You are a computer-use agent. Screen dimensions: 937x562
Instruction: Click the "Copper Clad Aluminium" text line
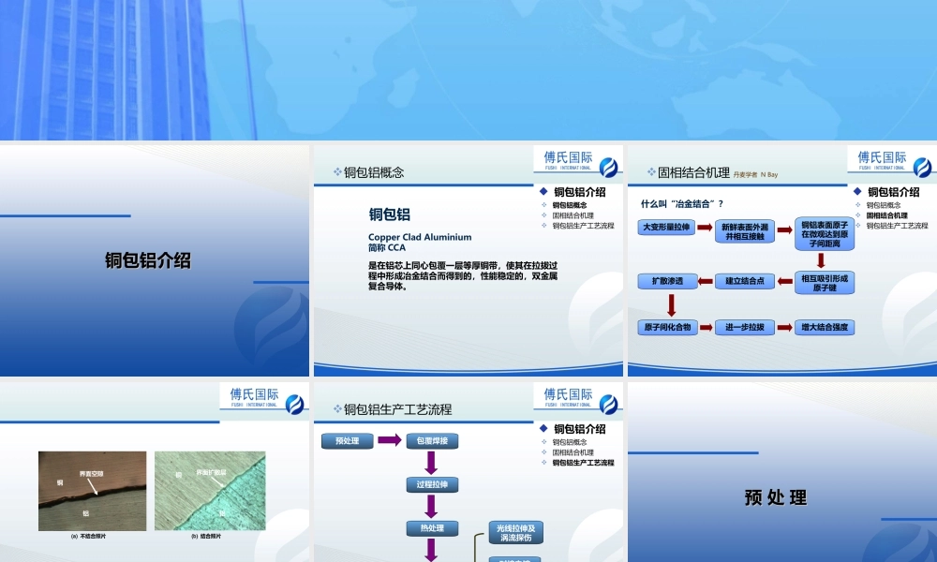point(420,237)
